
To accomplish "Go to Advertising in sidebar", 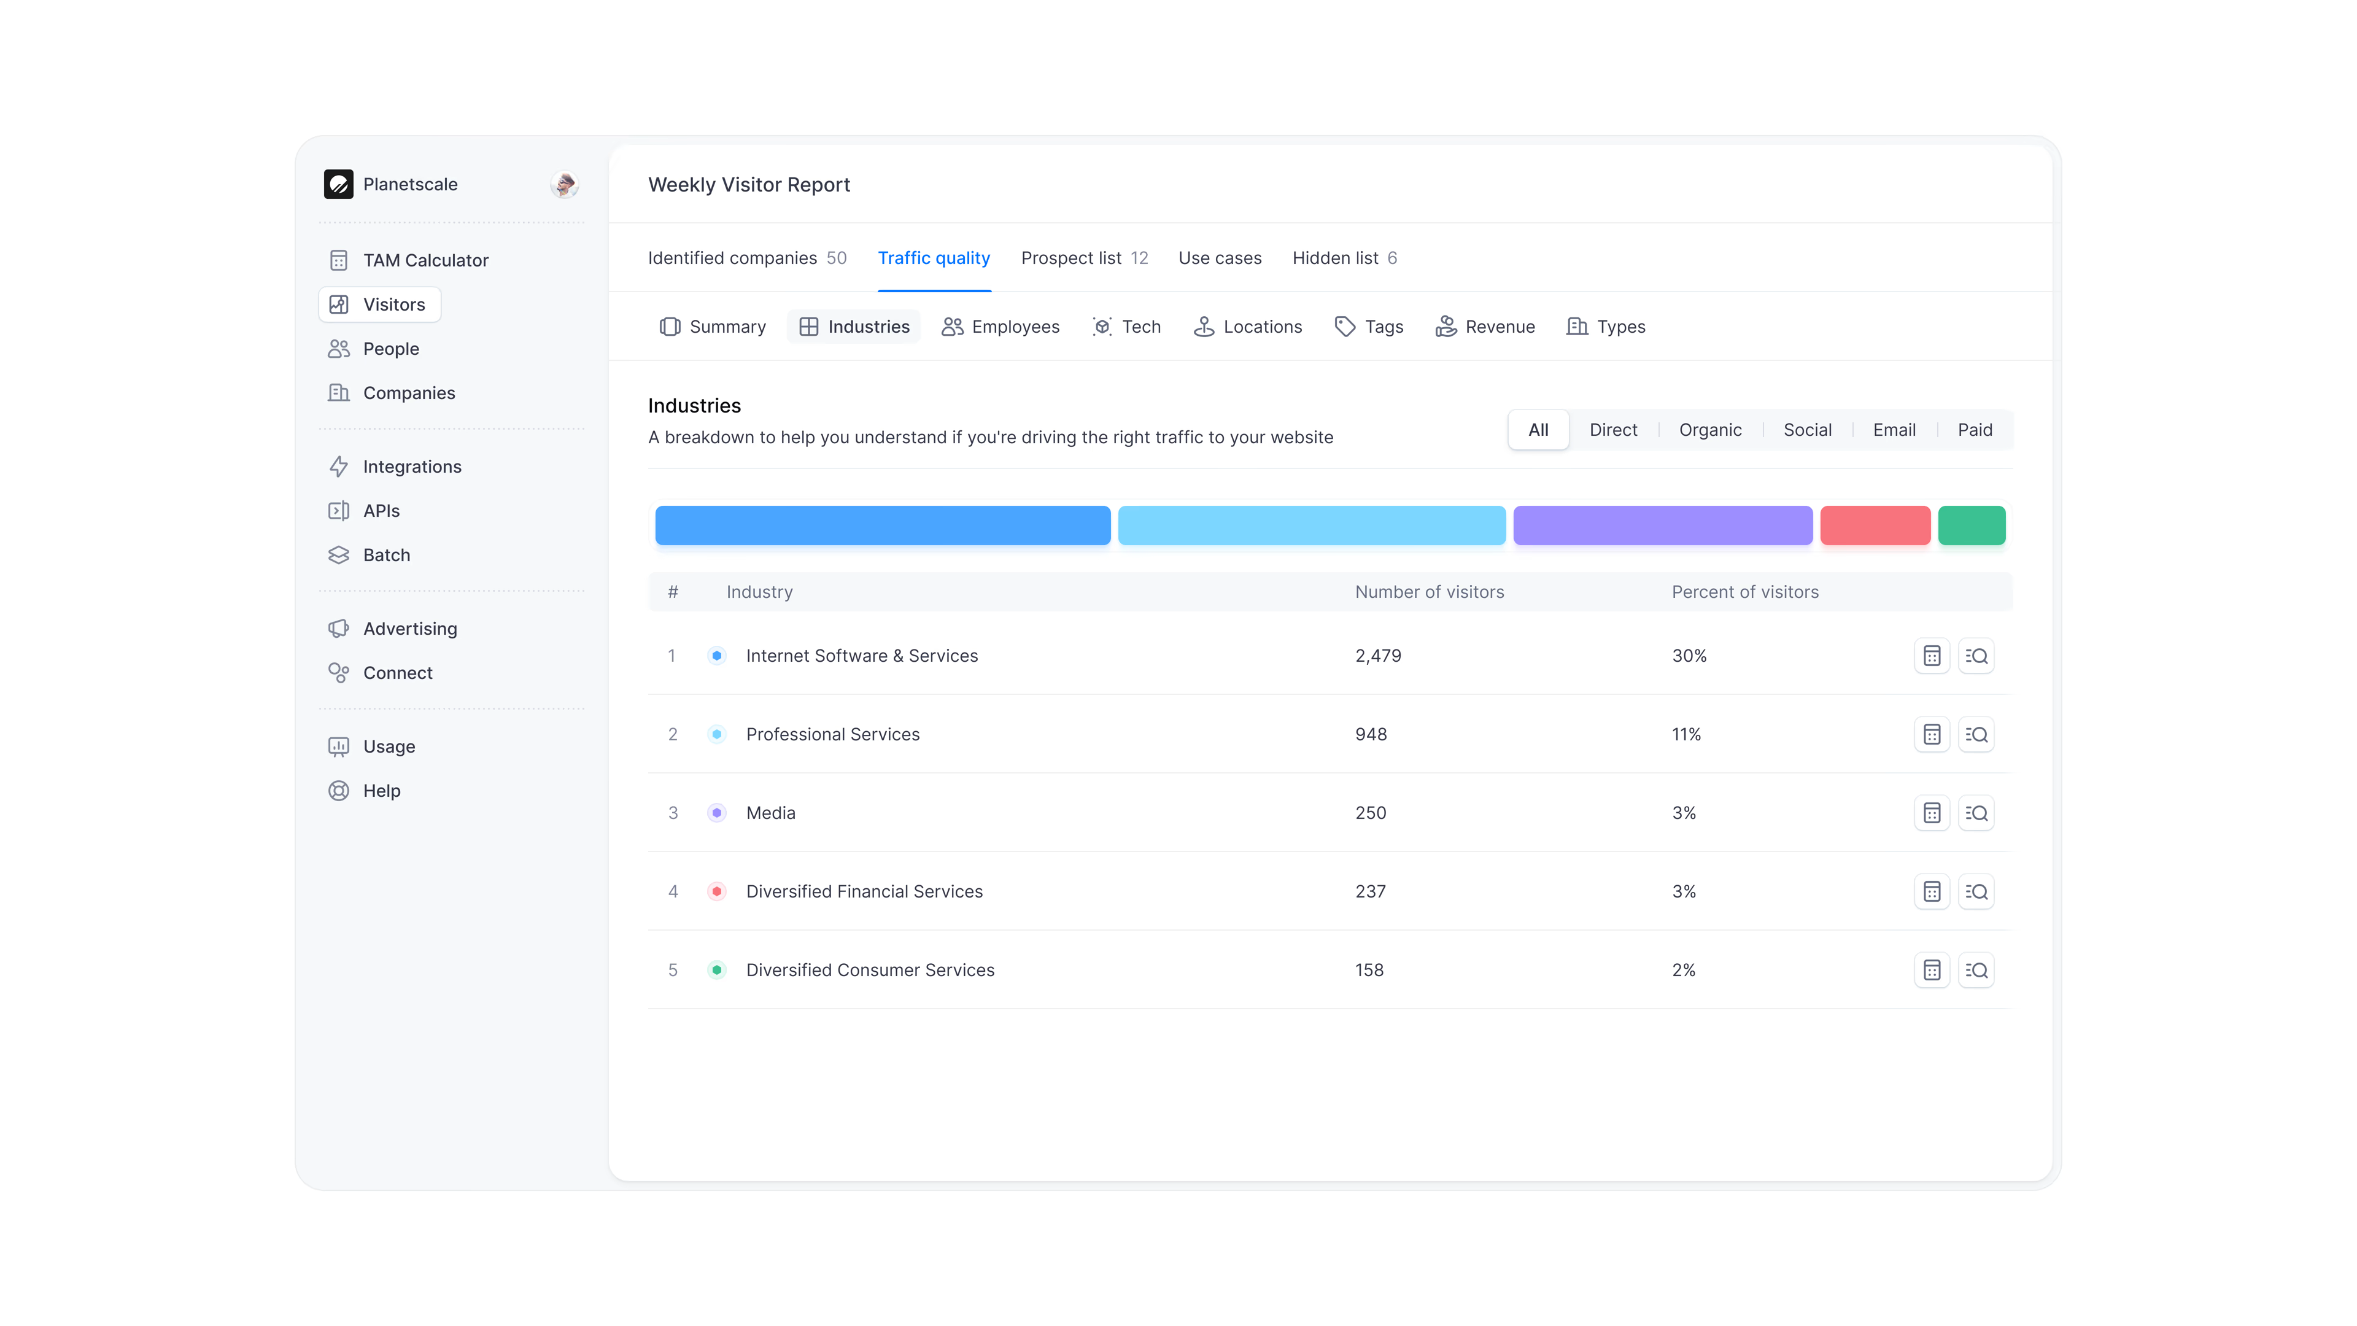I will tap(409, 629).
